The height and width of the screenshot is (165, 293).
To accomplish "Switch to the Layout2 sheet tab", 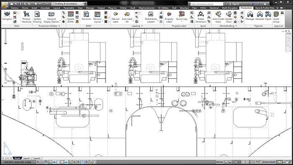I will 37,158.
